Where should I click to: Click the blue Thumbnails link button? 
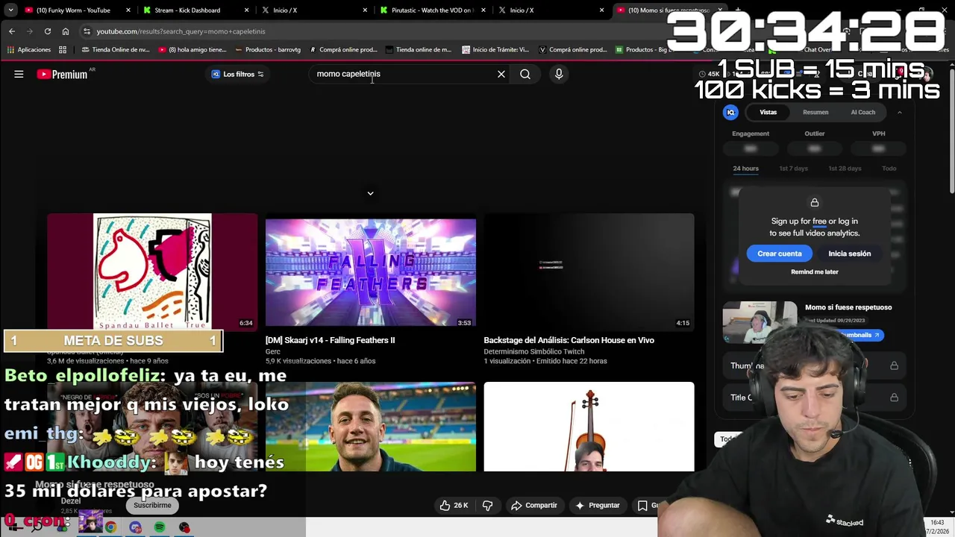[x=862, y=335]
